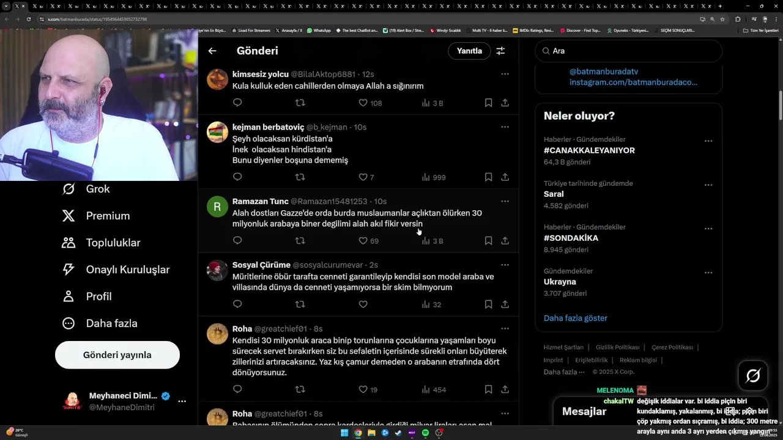
Task: Open more options for the Ukrayna trend
Action: [x=708, y=273]
